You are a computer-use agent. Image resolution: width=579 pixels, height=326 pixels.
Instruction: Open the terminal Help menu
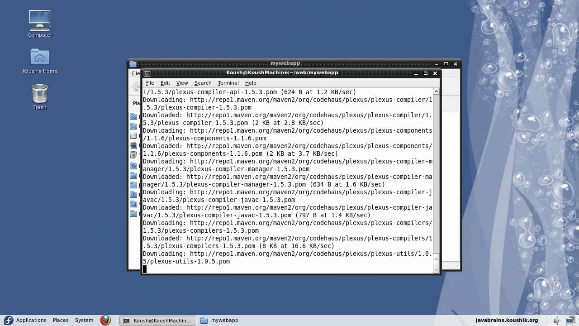pyautogui.click(x=251, y=83)
